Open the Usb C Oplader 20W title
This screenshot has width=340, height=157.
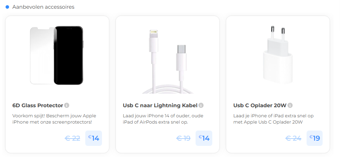[260, 105]
